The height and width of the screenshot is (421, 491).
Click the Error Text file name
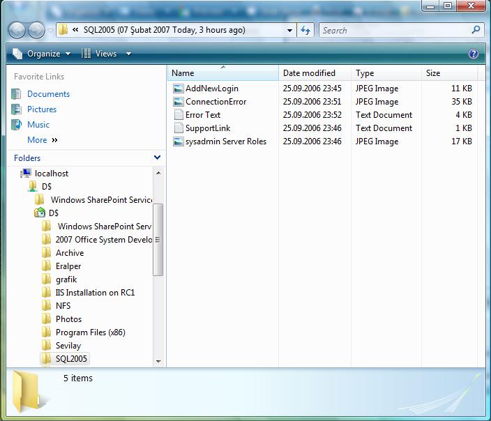point(203,115)
